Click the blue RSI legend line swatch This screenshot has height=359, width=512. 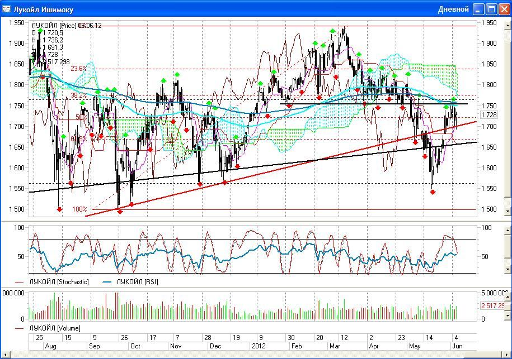click(x=107, y=282)
